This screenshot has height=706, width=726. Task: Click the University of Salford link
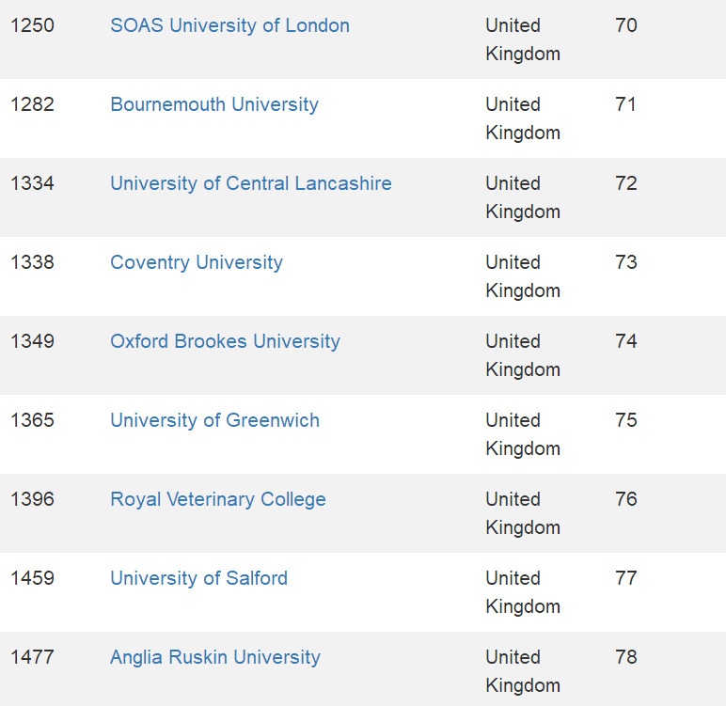pos(198,578)
